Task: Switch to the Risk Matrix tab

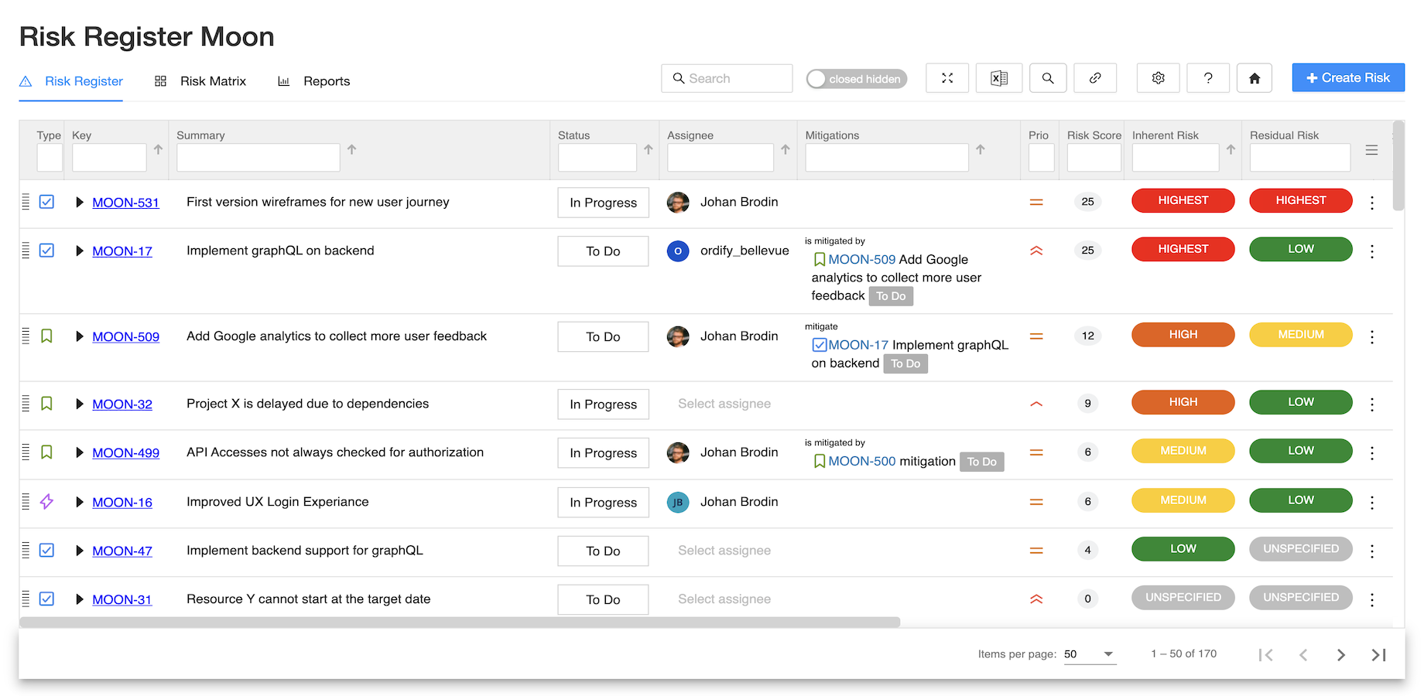Action: 200,81
